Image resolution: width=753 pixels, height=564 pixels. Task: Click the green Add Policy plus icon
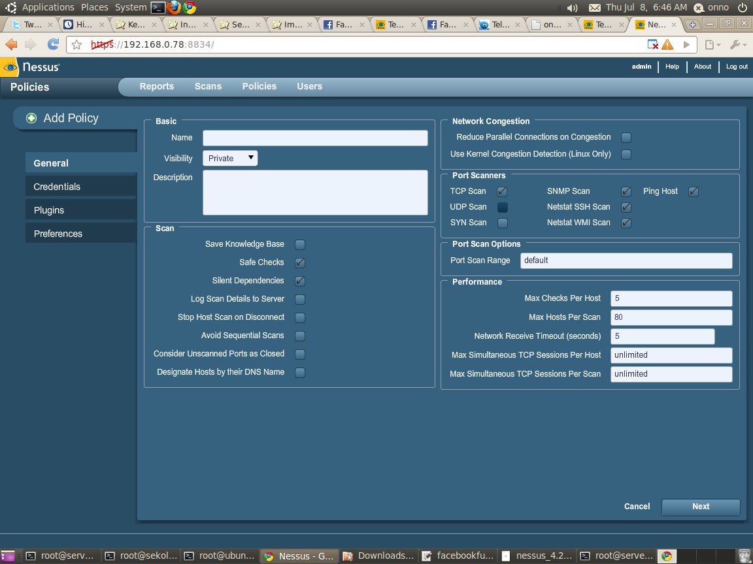[31, 118]
